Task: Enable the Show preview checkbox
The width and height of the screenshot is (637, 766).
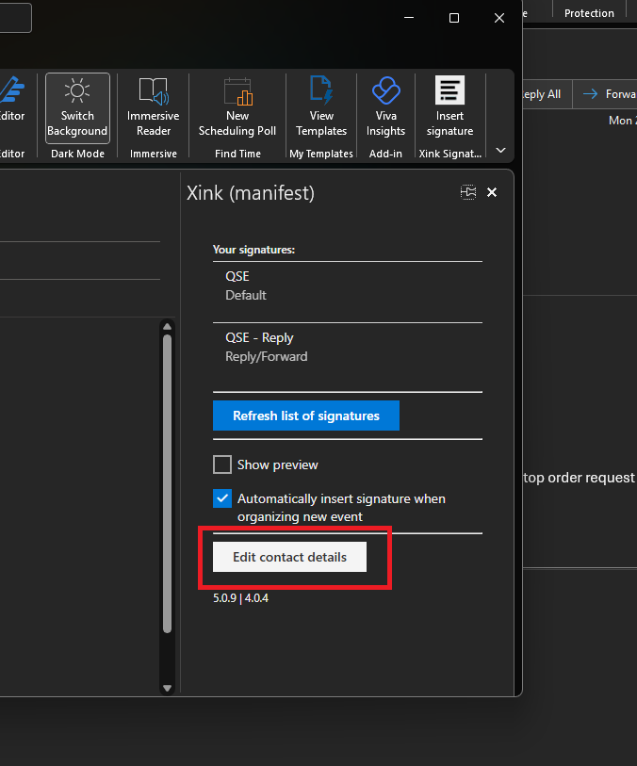Action: pos(222,464)
